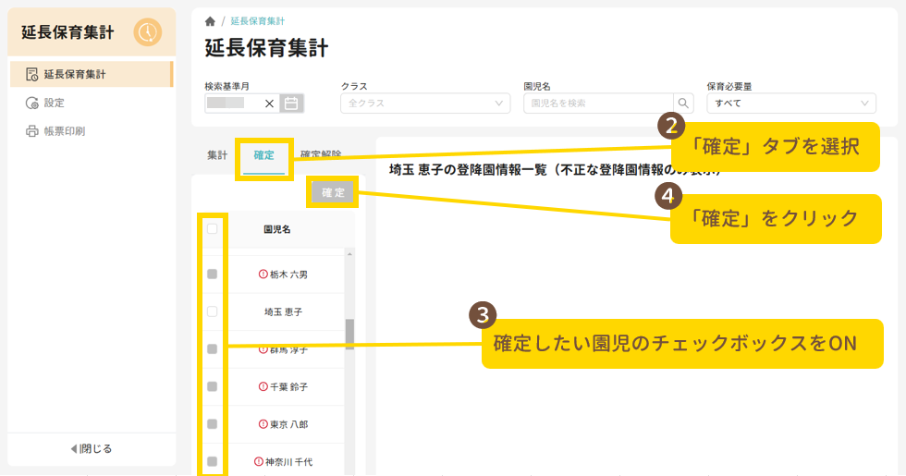Select the 確定 tab

(263, 155)
